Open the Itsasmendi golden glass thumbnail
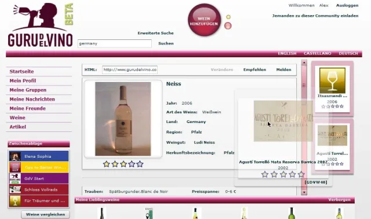This screenshot has width=371, height=219. pos(332,81)
